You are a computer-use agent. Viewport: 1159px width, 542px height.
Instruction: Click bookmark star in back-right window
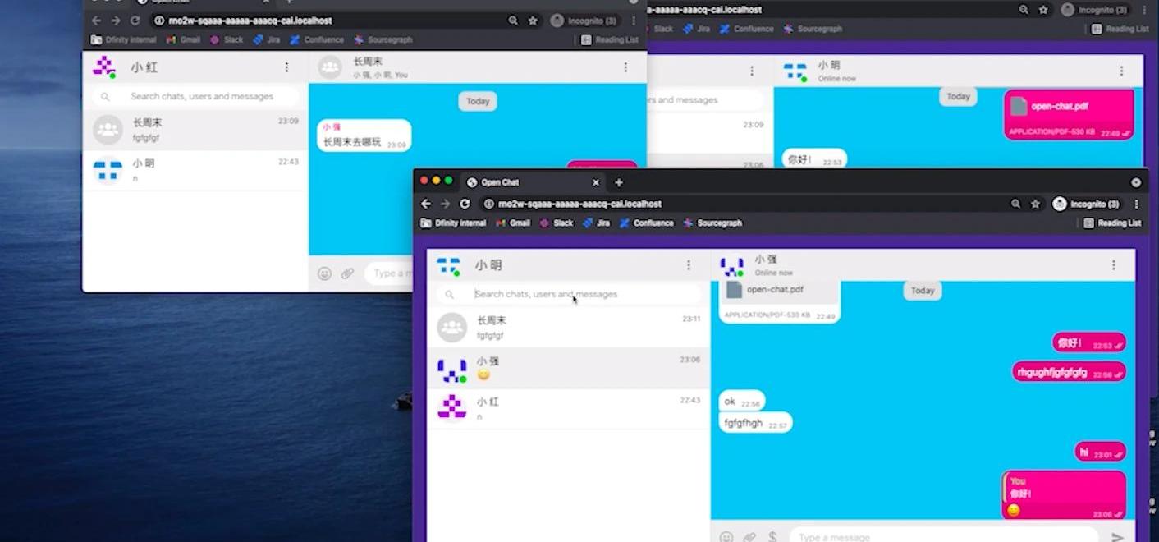point(1043,10)
